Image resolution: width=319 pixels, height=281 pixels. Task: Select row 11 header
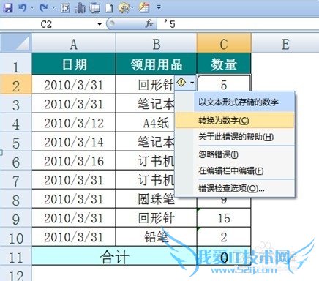pyautogui.click(x=16, y=256)
